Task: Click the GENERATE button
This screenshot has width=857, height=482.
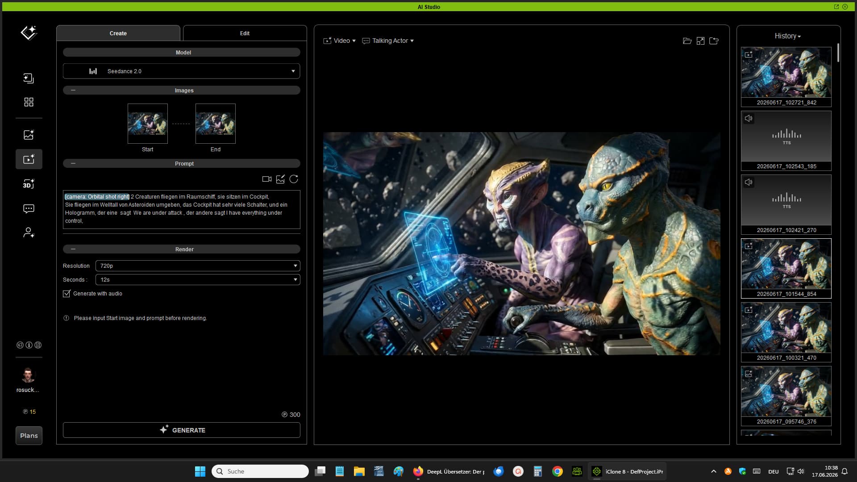Action: [x=181, y=430]
